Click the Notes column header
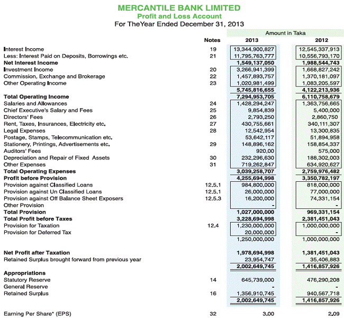344x318 pixels. click(x=212, y=40)
